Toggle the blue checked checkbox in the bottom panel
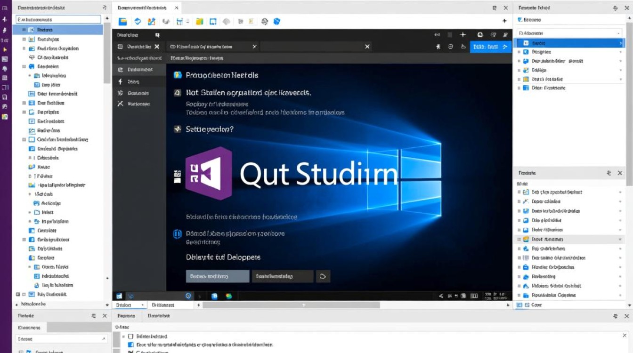Screen dimensions: 633x353 [131, 345]
